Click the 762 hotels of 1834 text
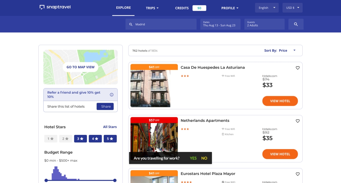Screen dimensions: 341x183 coord(145,51)
